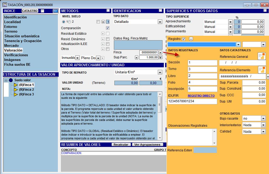Open Pleno Do dropdown
The image size is (269, 174).
click(98, 58)
